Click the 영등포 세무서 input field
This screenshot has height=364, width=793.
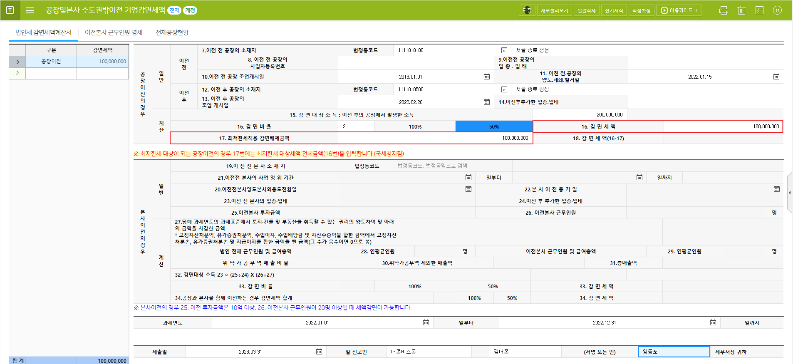coord(674,352)
